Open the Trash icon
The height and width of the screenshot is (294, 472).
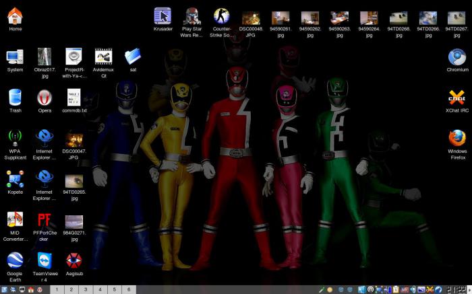[15, 101]
